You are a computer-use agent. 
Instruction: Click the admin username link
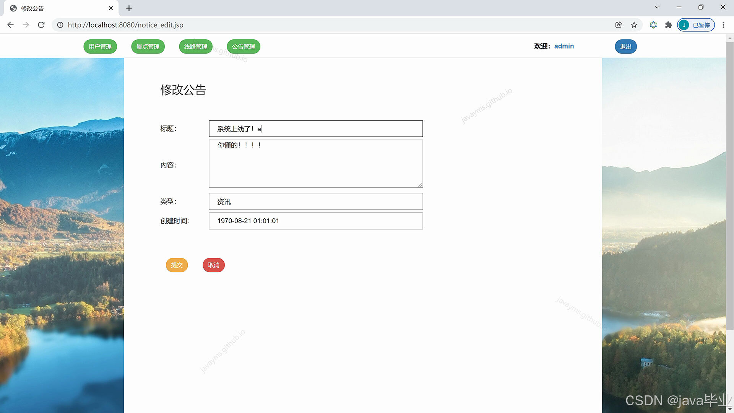coord(564,46)
